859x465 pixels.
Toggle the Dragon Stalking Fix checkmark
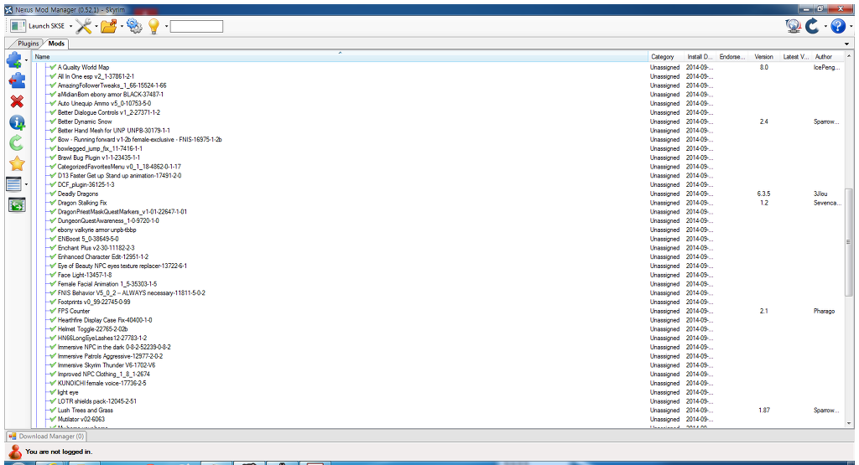pyautogui.click(x=53, y=203)
